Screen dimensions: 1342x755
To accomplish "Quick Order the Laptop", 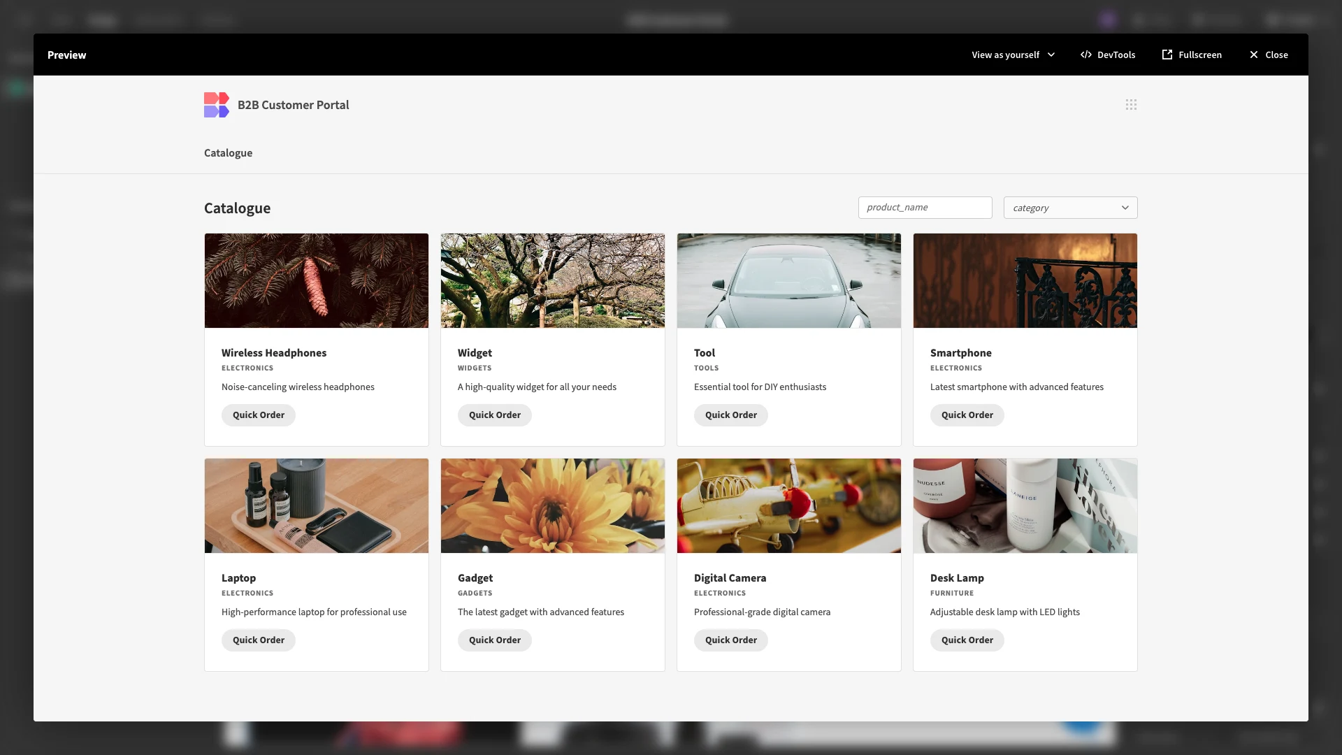I will pos(259,640).
